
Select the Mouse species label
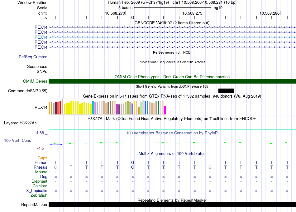point(41,172)
